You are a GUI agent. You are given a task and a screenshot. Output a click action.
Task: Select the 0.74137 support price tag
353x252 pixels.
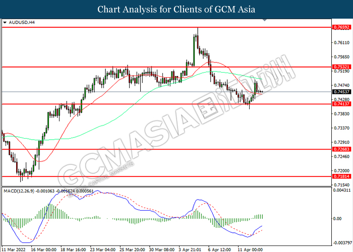341,104
